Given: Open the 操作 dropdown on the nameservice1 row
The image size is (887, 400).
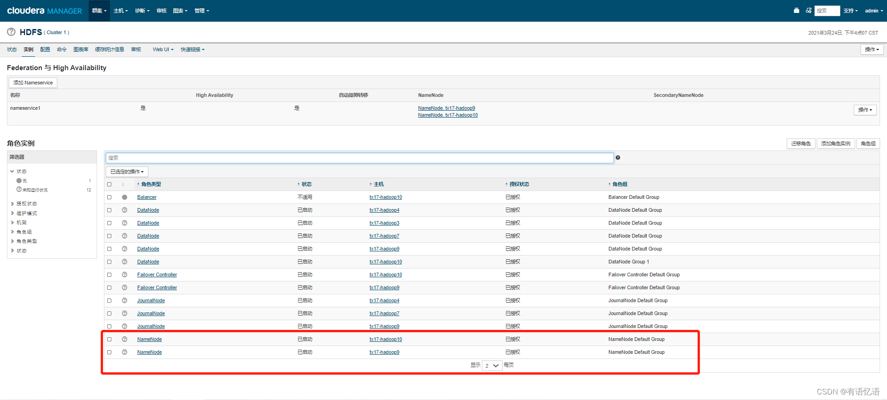Looking at the screenshot, I should pyautogui.click(x=865, y=110).
